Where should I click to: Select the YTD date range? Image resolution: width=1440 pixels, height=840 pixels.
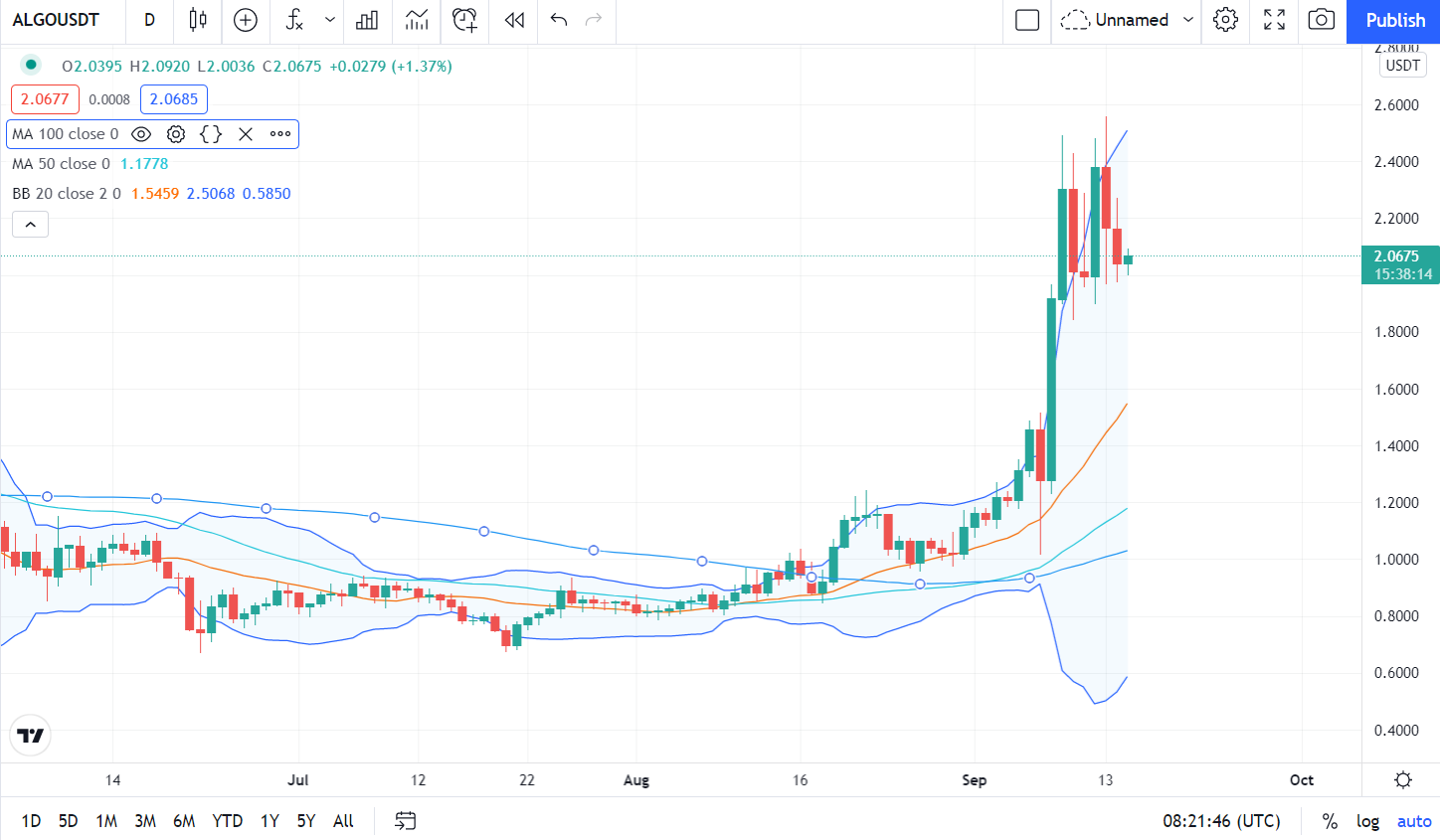coord(228,821)
